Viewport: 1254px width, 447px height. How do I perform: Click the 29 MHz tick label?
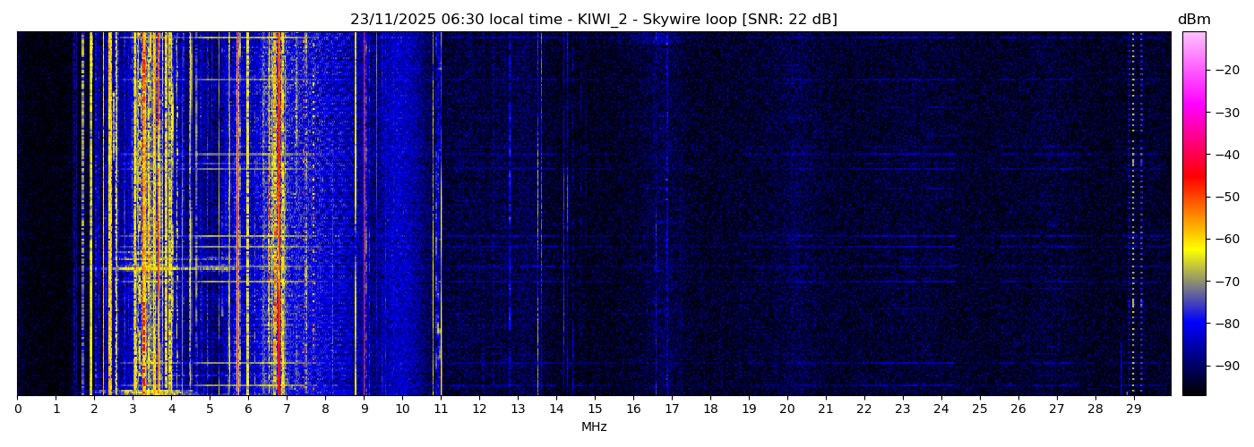click(x=1133, y=409)
